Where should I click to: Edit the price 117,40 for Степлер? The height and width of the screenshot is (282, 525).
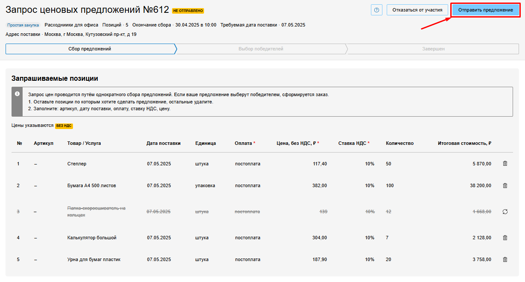click(319, 164)
